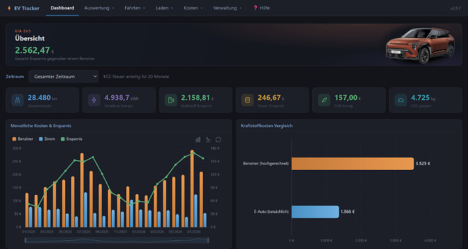Open the Dashboard tab
Image resolution: width=468 pixels, height=249 pixels.
pyautogui.click(x=62, y=8)
